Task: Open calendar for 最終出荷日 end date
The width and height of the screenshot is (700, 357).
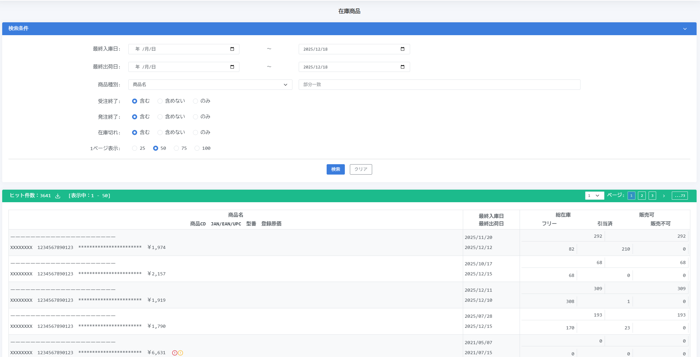Action: coord(403,67)
